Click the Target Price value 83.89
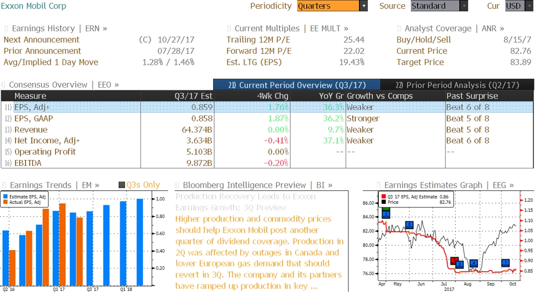 coord(521,62)
